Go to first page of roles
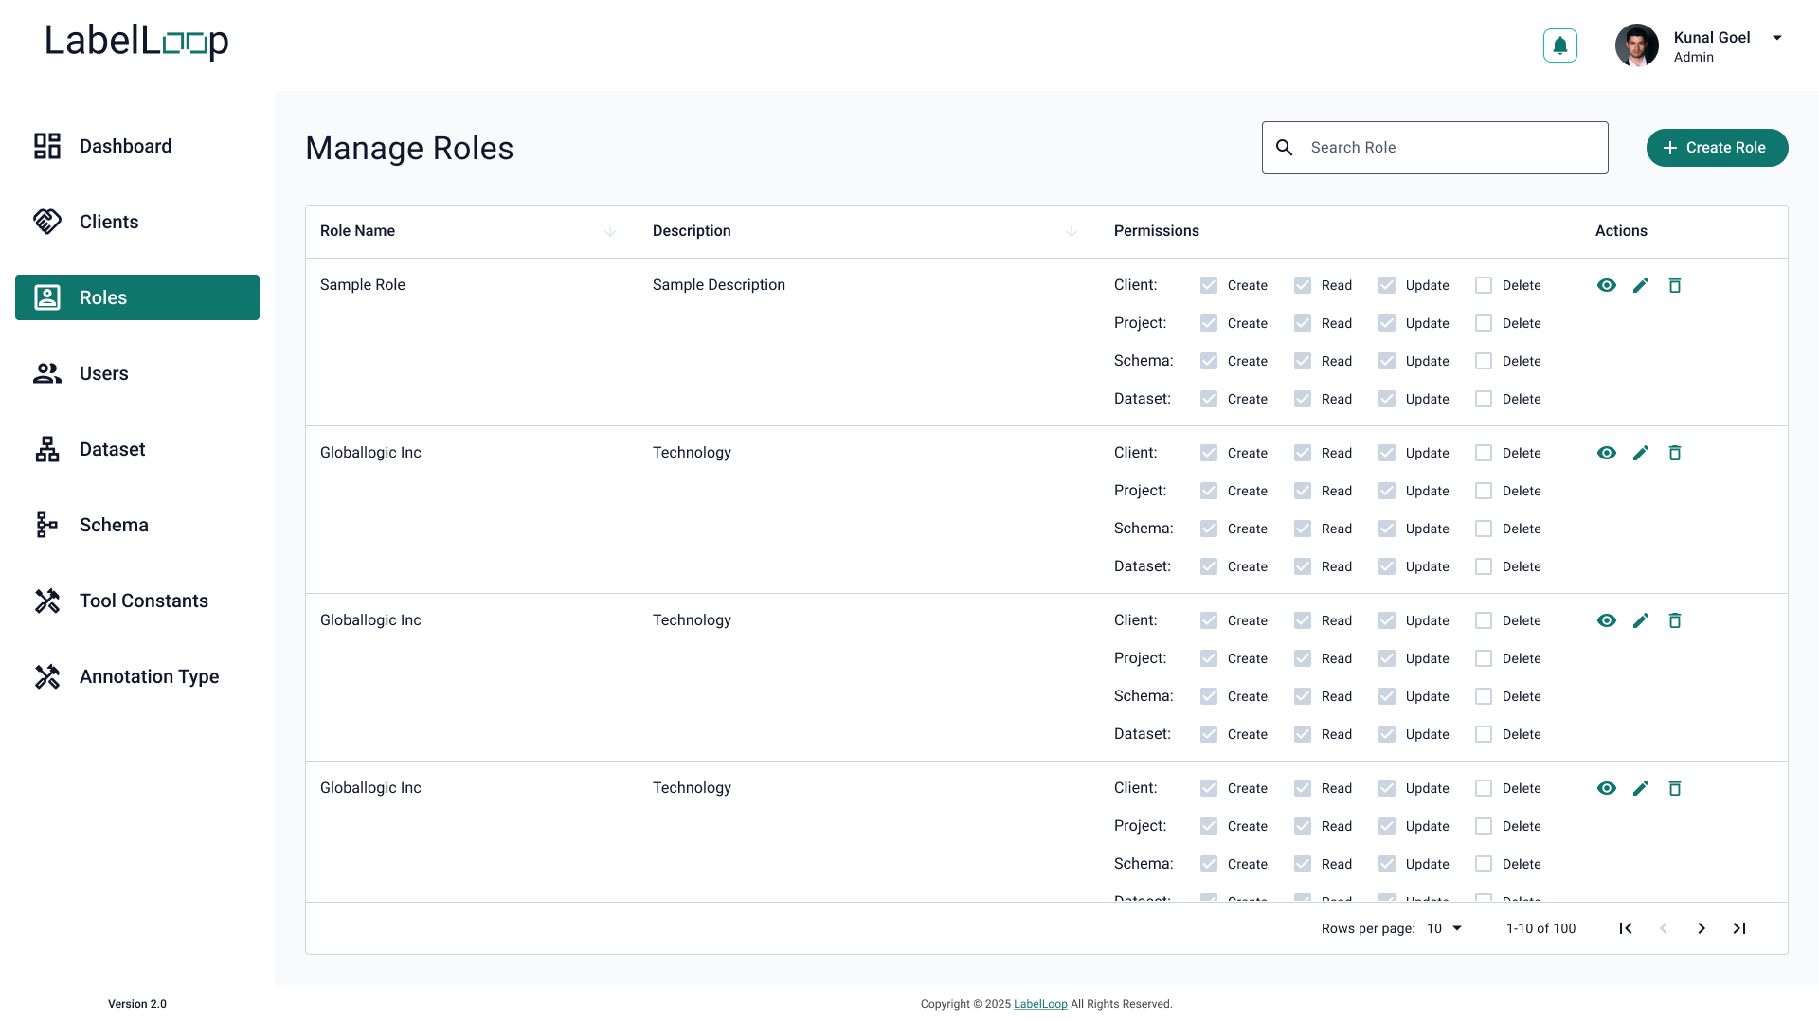The width and height of the screenshot is (1819, 1023). click(x=1626, y=928)
